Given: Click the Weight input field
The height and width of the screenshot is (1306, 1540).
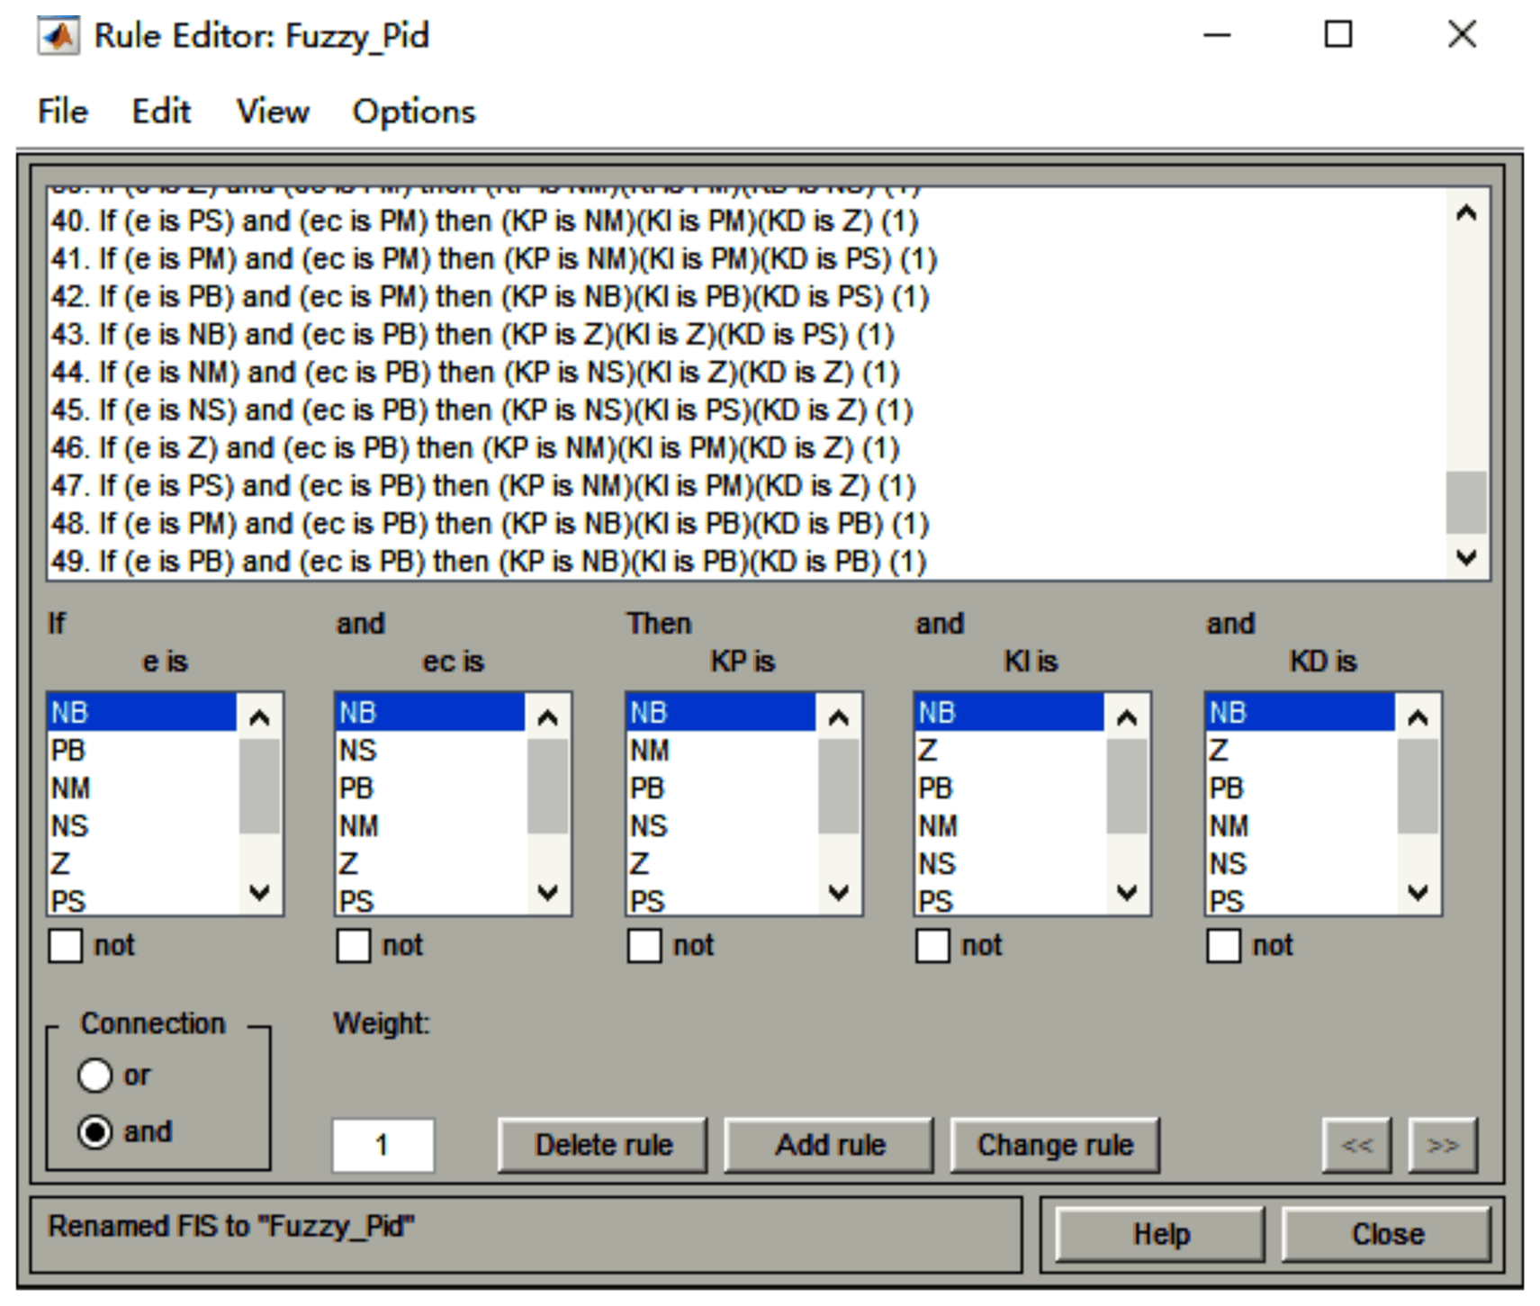Looking at the screenshot, I should (383, 1145).
